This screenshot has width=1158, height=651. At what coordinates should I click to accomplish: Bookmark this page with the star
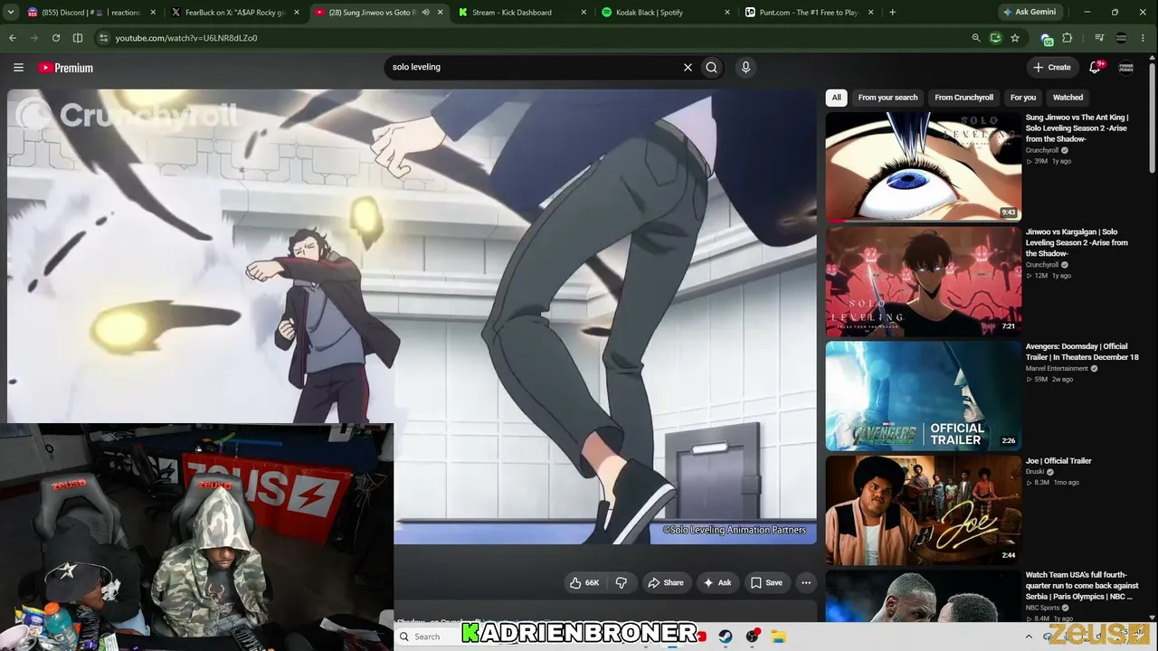(x=1015, y=38)
